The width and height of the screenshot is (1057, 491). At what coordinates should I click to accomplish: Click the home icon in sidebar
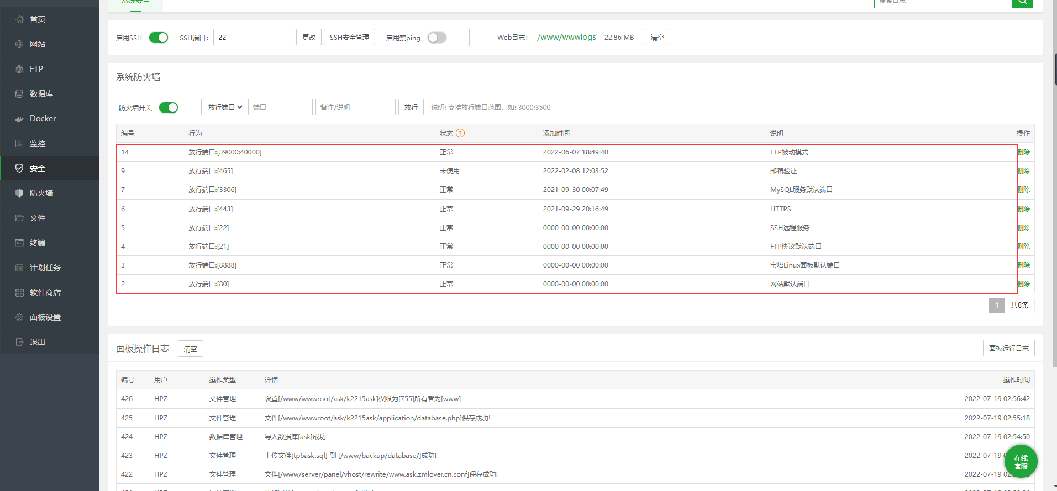[19, 19]
